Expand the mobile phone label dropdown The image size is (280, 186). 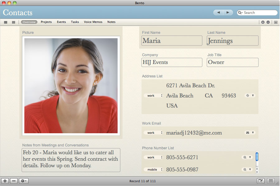point(153,169)
